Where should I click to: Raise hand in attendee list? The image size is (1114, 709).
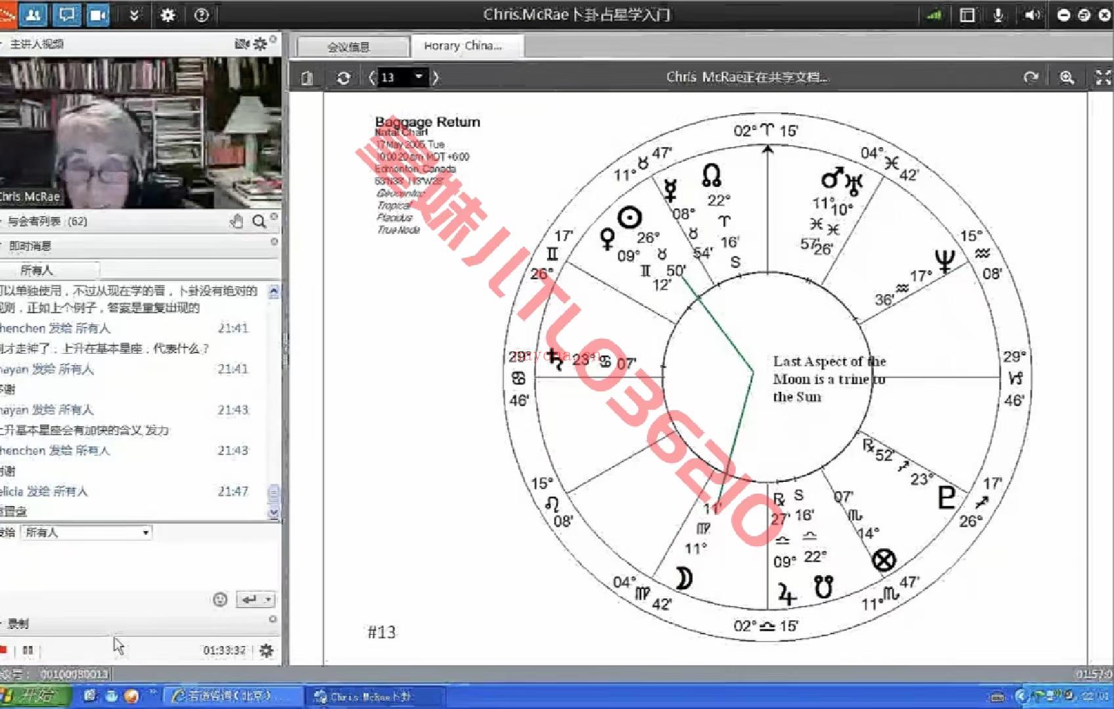(x=237, y=221)
